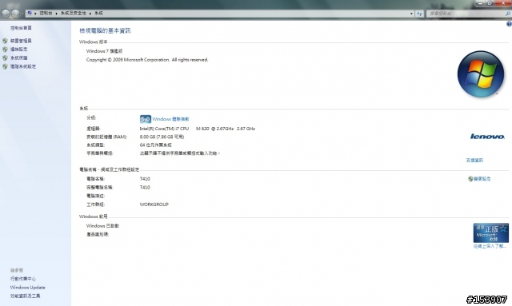Click the computer name value T410 beside 電腦名稱

[x=145, y=179]
